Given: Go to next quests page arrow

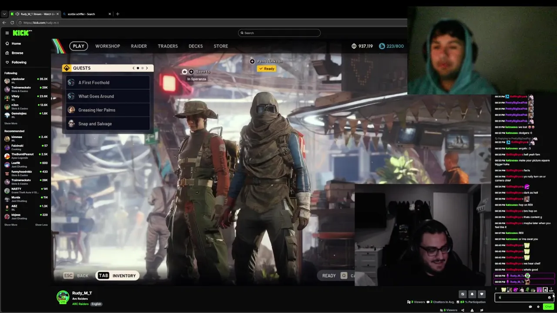Looking at the screenshot, I should coord(147,68).
